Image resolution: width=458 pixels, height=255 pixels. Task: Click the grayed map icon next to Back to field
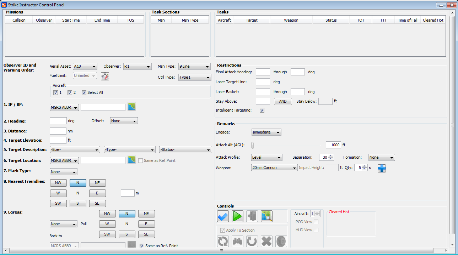[132, 245]
